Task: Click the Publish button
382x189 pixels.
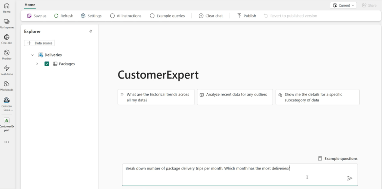Action: pyautogui.click(x=246, y=16)
